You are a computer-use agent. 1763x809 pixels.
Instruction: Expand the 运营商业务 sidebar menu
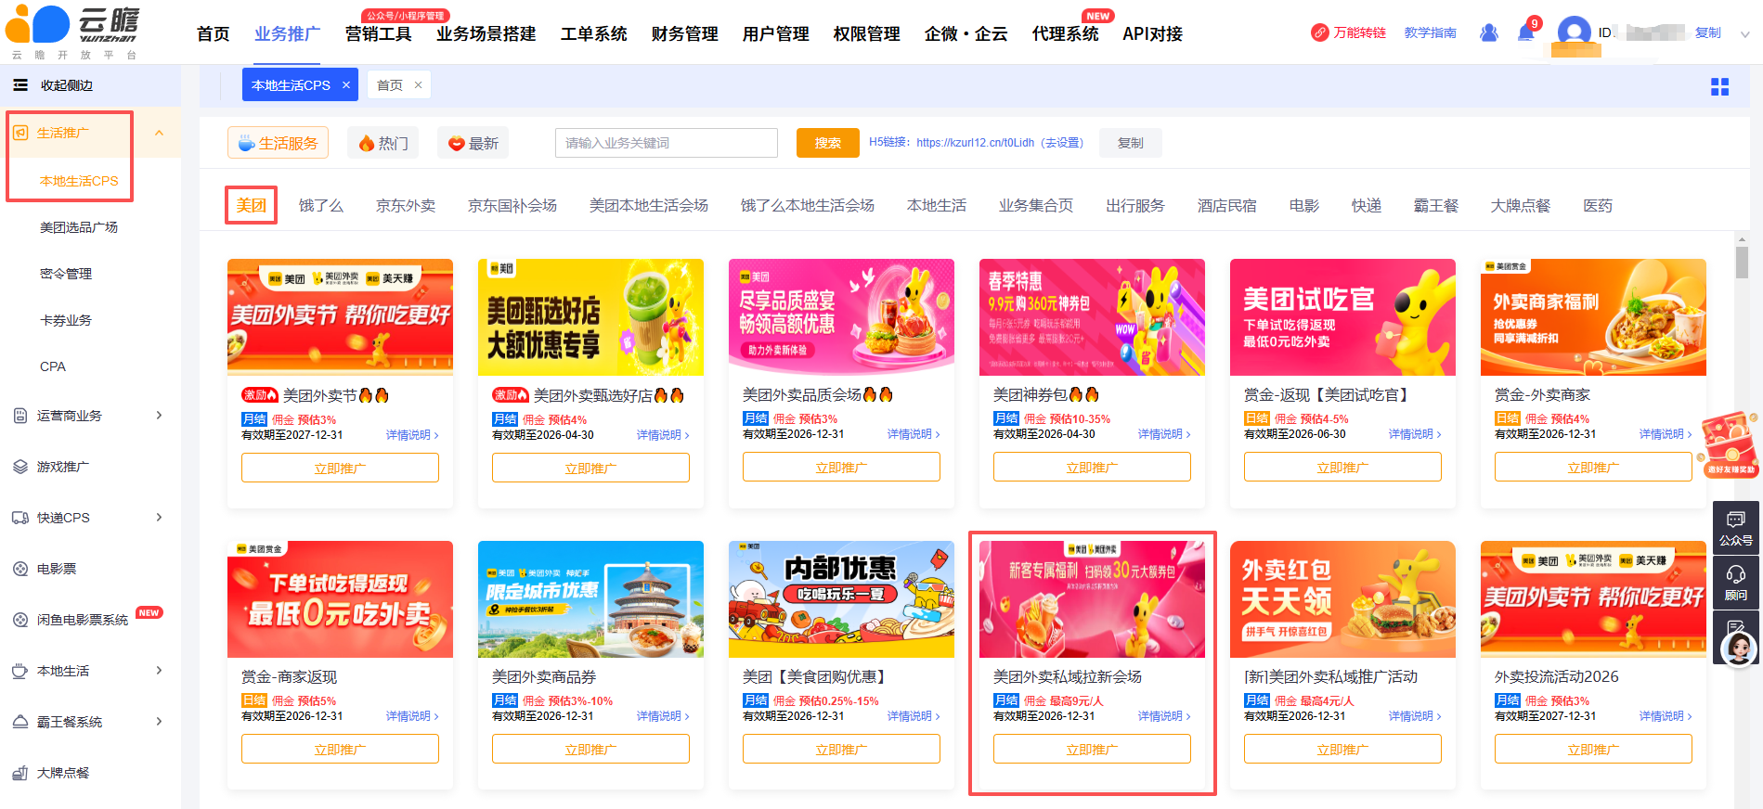pos(90,416)
